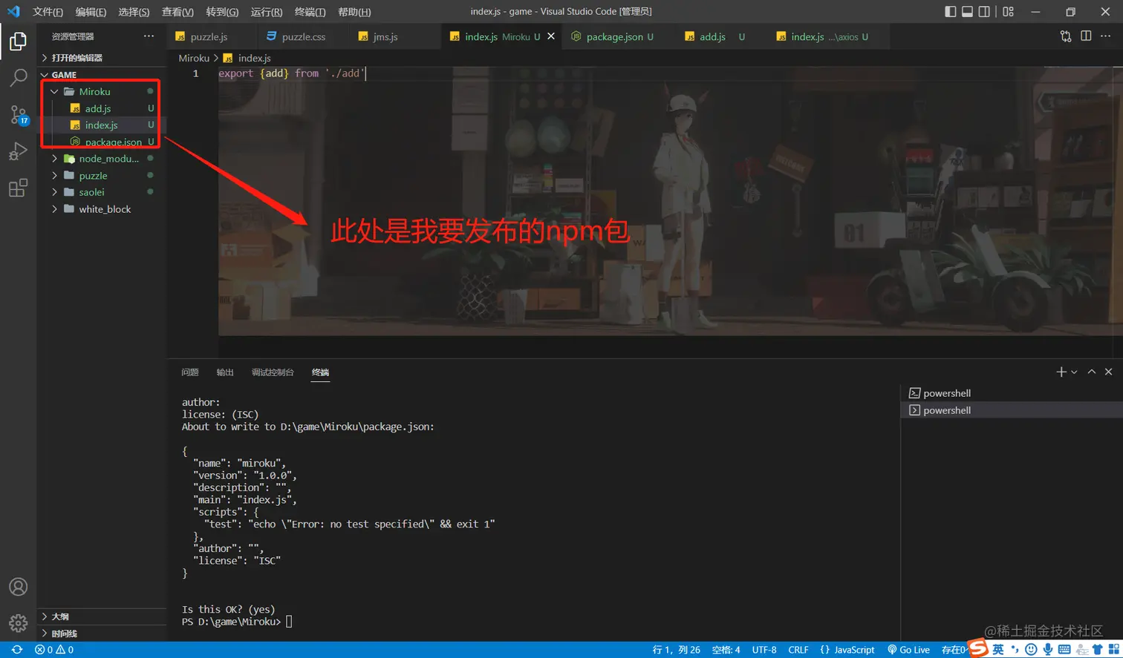Expand the 打开的编辑器 section

(102, 58)
